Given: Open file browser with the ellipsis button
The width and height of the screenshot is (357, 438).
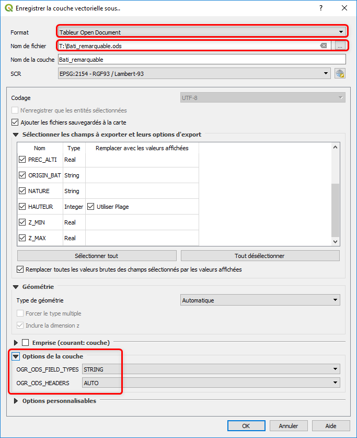Looking at the screenshot, I should pos(340,46).
